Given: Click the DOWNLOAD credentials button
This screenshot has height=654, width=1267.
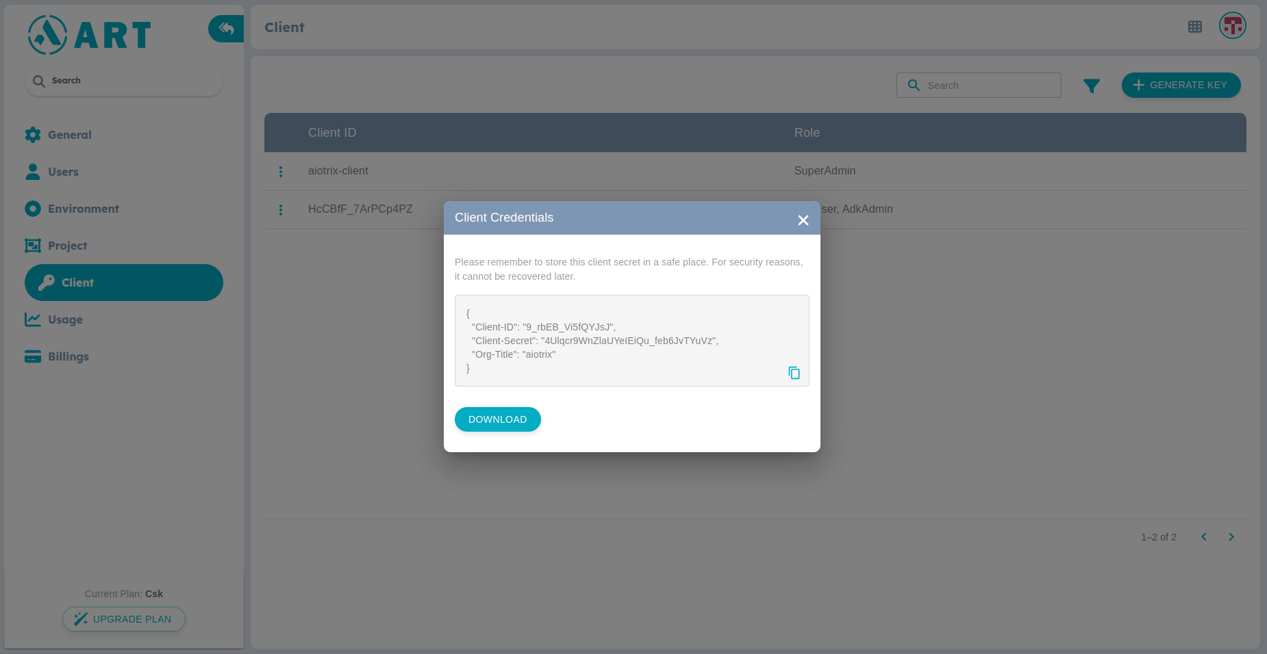Looking at the screenshot, I should [497, 419].
